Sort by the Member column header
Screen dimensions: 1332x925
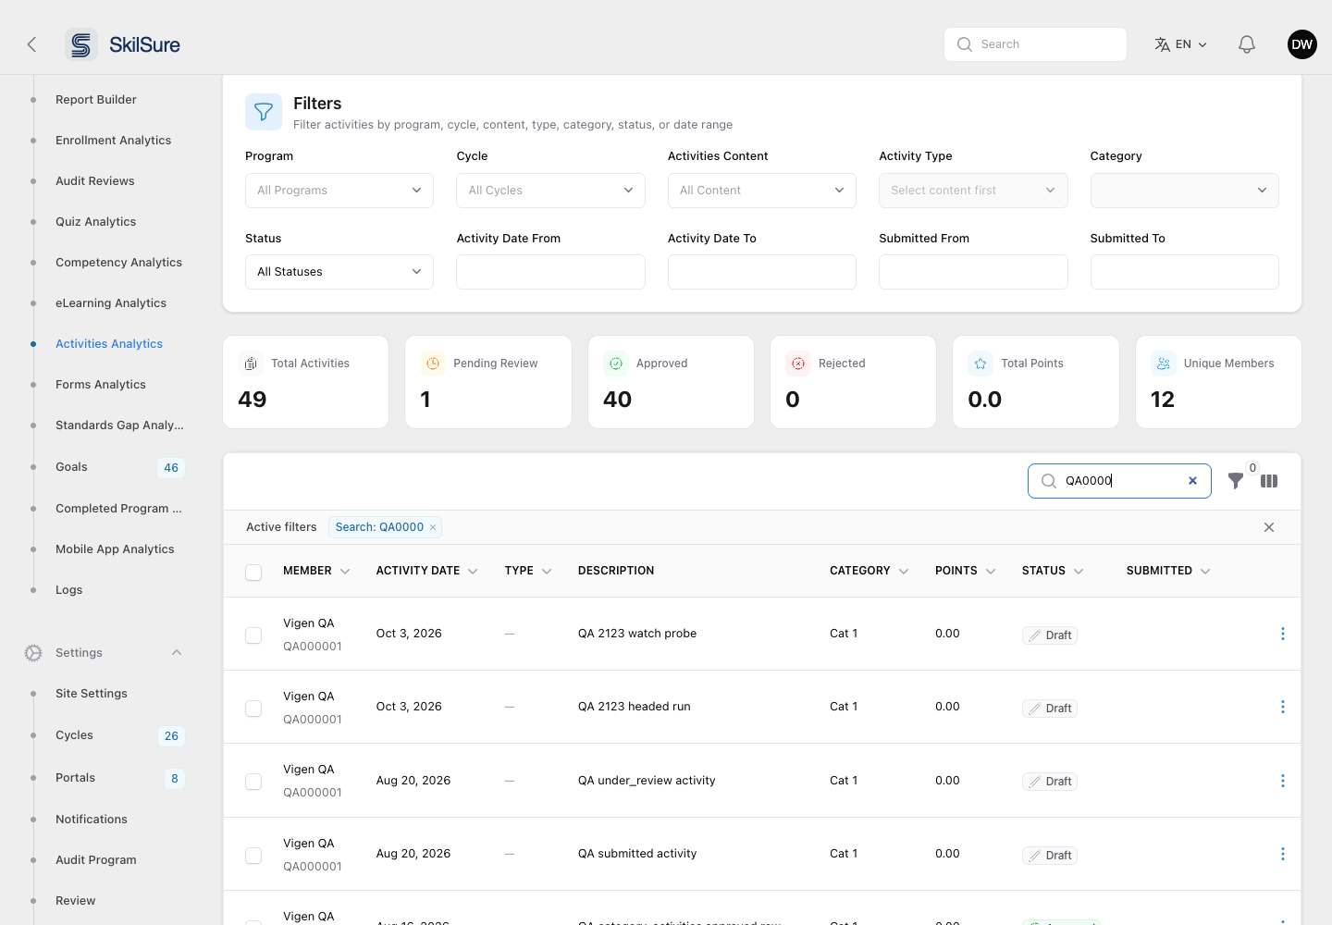pyautogui.click(x=316, y=571)
